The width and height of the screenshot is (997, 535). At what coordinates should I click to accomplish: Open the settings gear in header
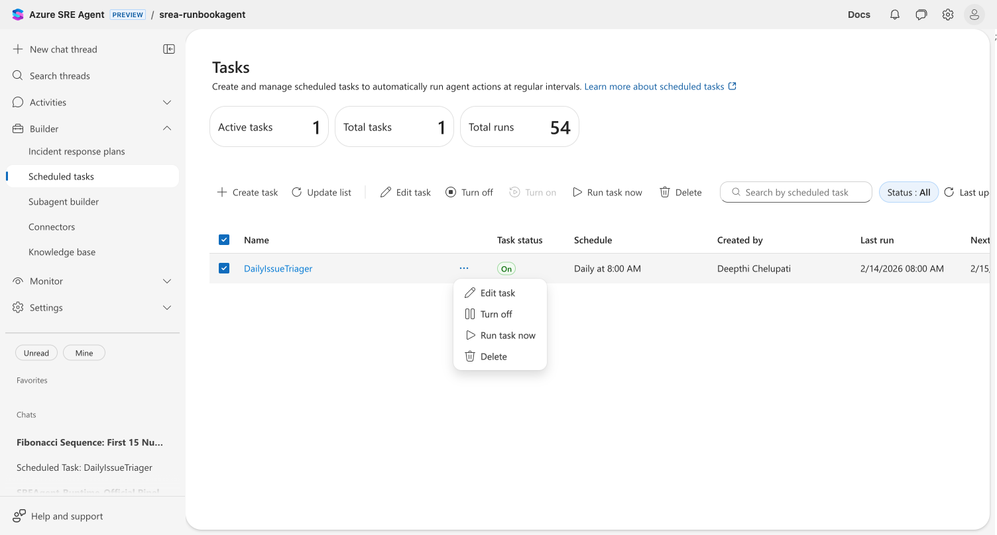pyautogui.click(x=948, y=15)
